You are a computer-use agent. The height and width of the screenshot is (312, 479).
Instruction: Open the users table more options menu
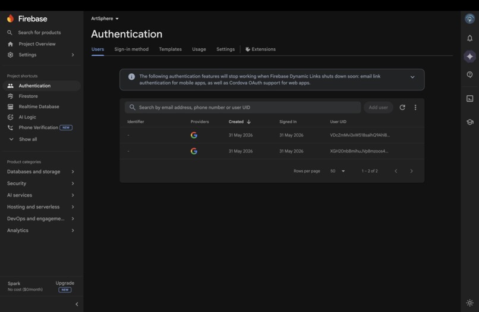[x=415, y=107]
